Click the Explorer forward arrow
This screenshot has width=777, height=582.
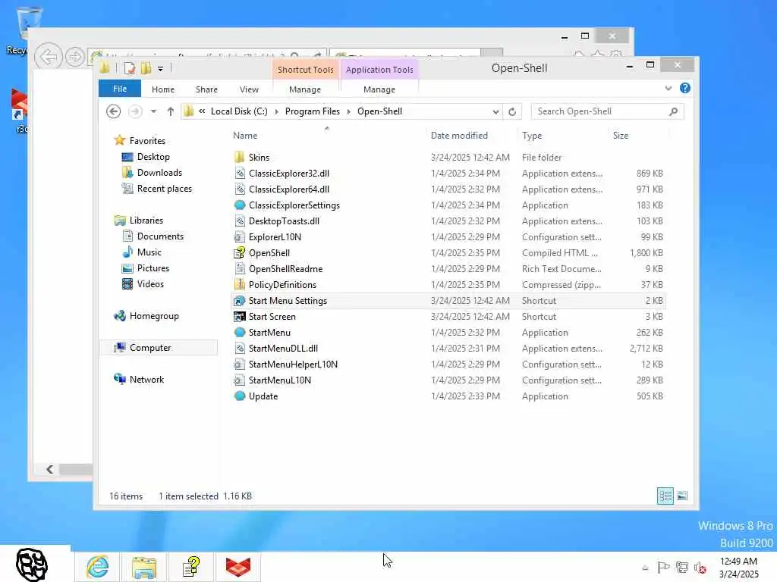pos(135,111)
